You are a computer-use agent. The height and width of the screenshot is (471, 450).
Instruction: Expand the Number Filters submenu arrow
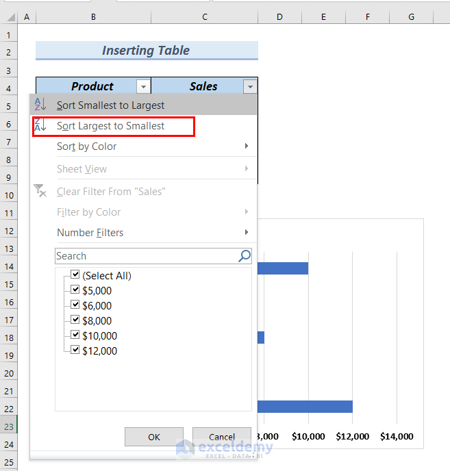click(247, 232)
